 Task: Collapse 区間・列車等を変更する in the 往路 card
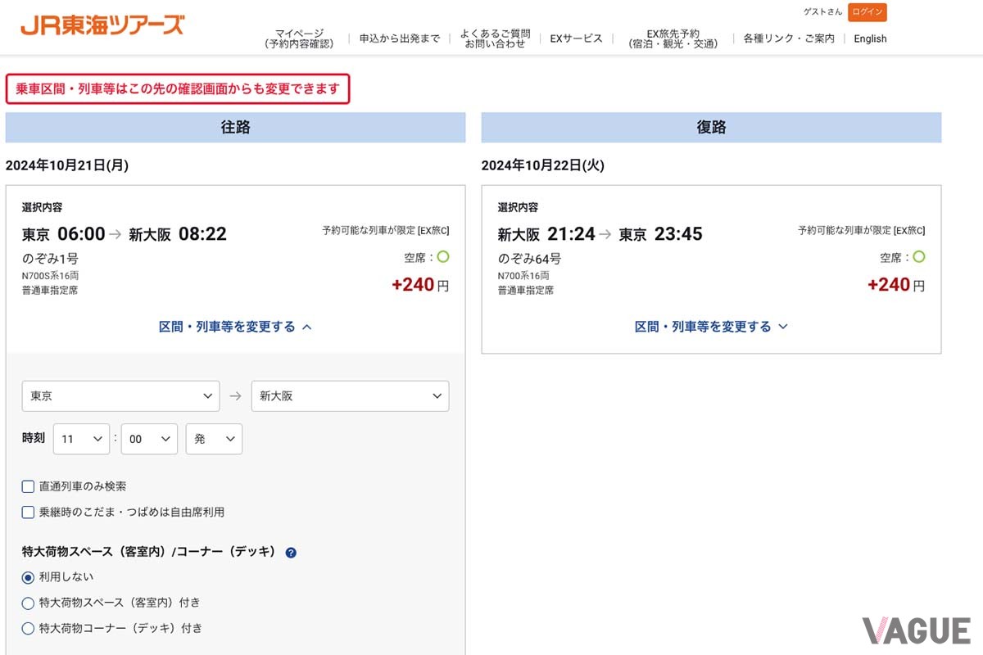(x=235, y=327)
